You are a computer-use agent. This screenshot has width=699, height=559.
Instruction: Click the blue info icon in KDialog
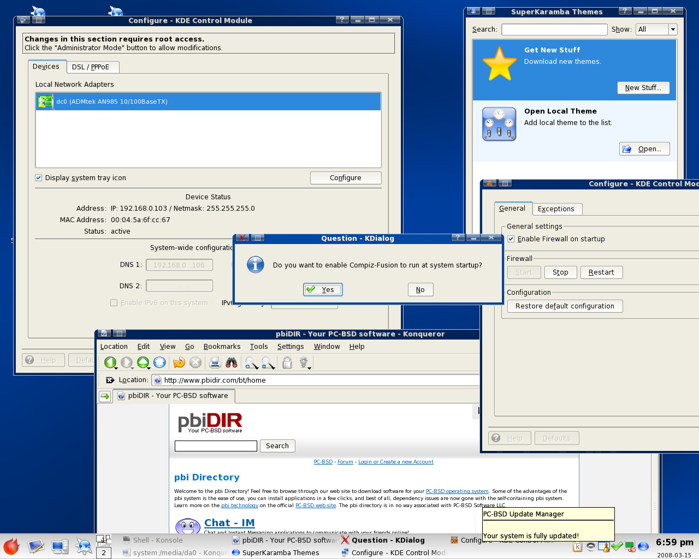pyautogui.click(x=255, y=265)
